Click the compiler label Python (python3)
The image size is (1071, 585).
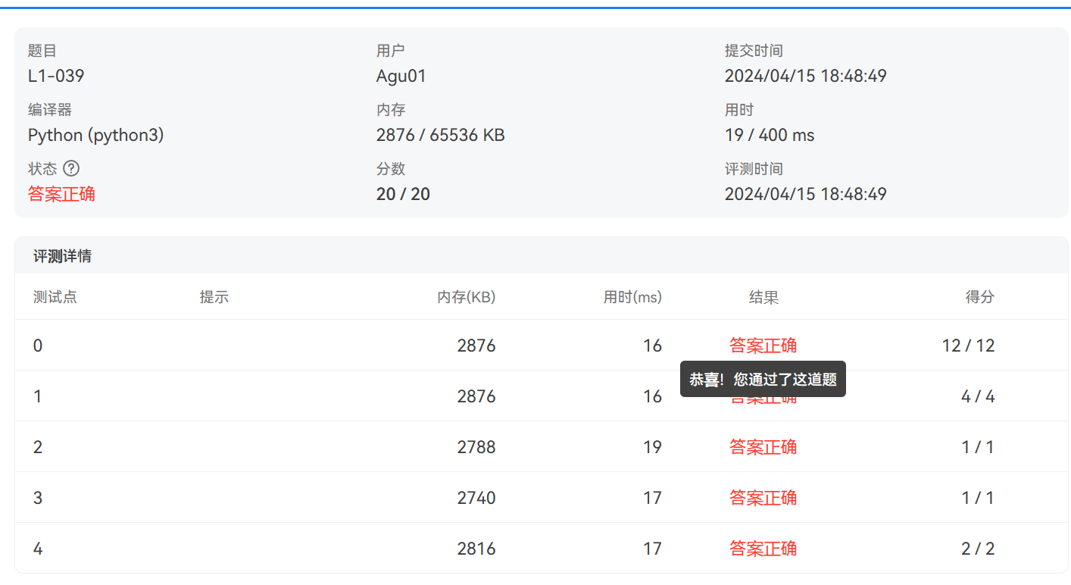95,135
